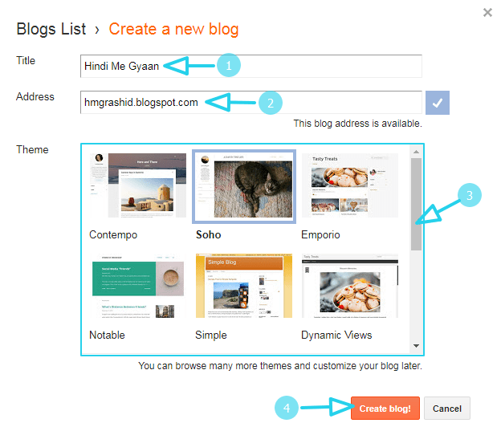This screenshot has height=427, width=501.
Task: Click the Cancel button
Action: (x=447, y=409)
